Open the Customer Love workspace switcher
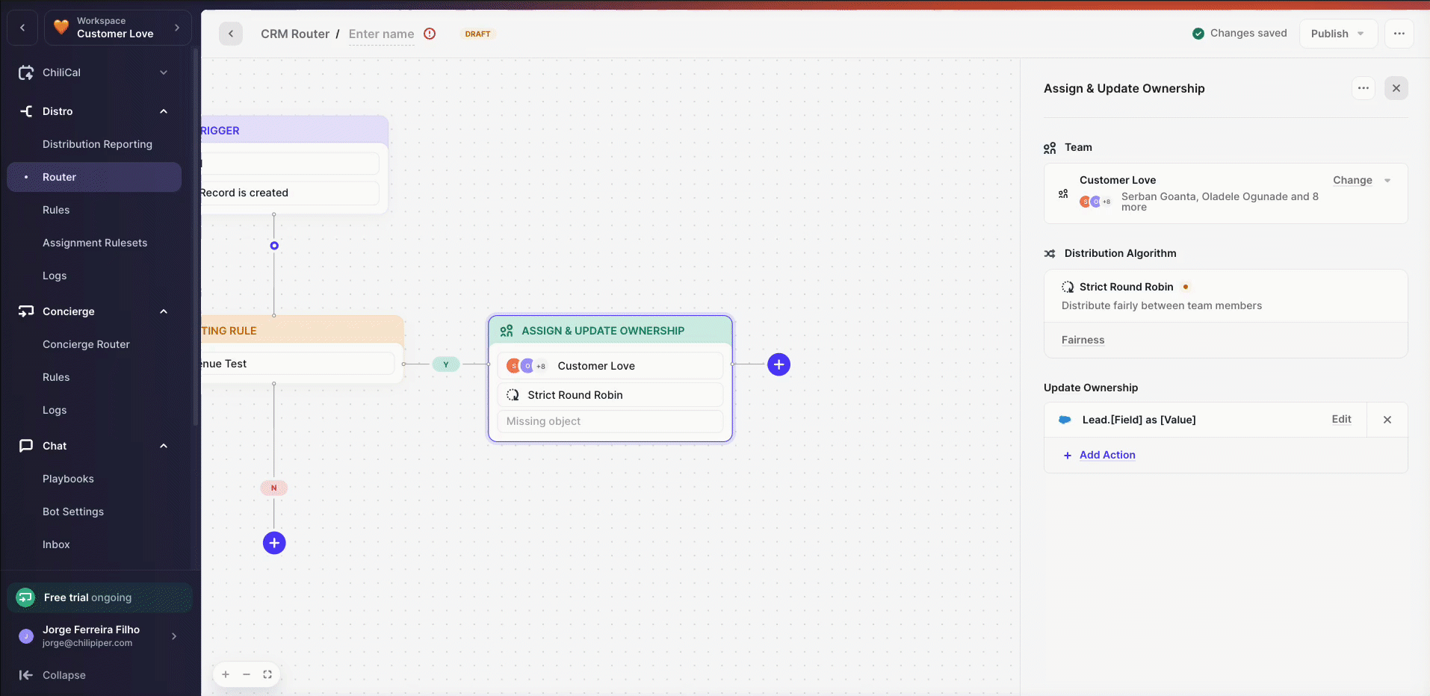This screenshot has height=696, width=1430. 118,28
